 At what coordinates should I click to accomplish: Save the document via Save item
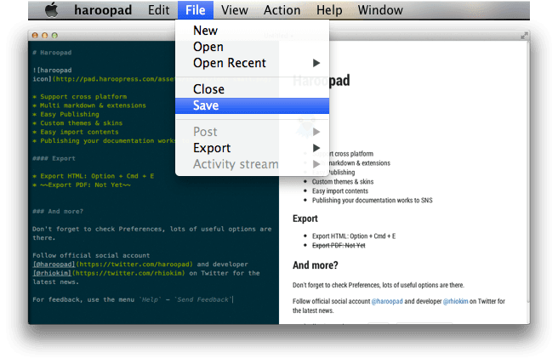(206, 105)
